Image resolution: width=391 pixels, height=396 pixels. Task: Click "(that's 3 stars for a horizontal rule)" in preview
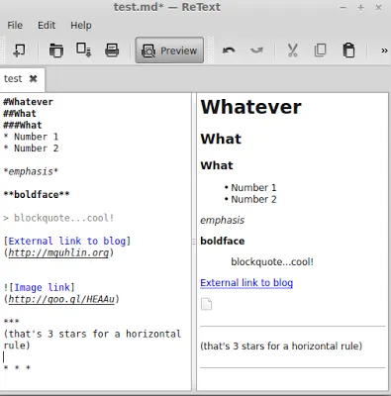tap(281, 346)
